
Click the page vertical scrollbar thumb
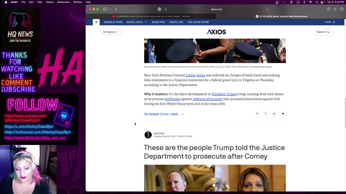[x=345, y=113]
